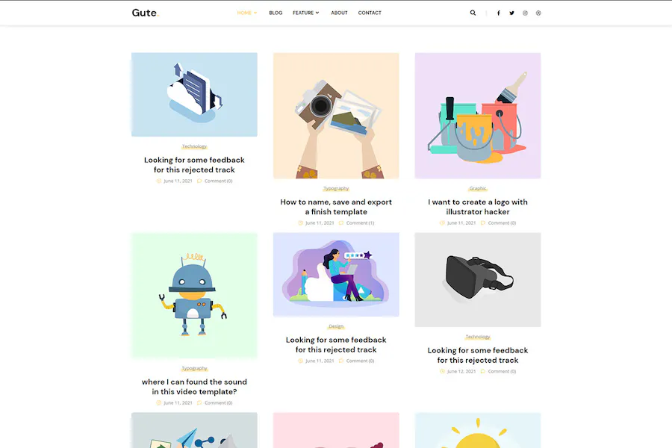Visit the Facebook social icon
This screenshot has height=448, width=672.
click(499, 13)
